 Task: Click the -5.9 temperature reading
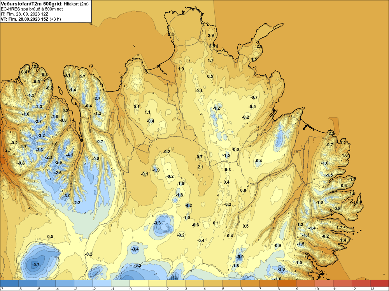pos(240,257)
